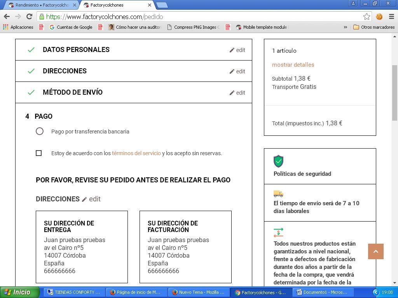Click the money exchange guarantee icon
398x298 pixels.
coord(278,233)
